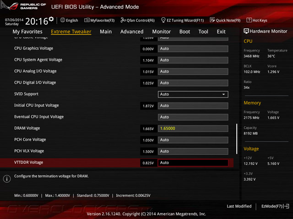Image resolution: width=293 pixels, height=219 pixels.
Task: Click the globe language icon
Action: coord(63,20)
